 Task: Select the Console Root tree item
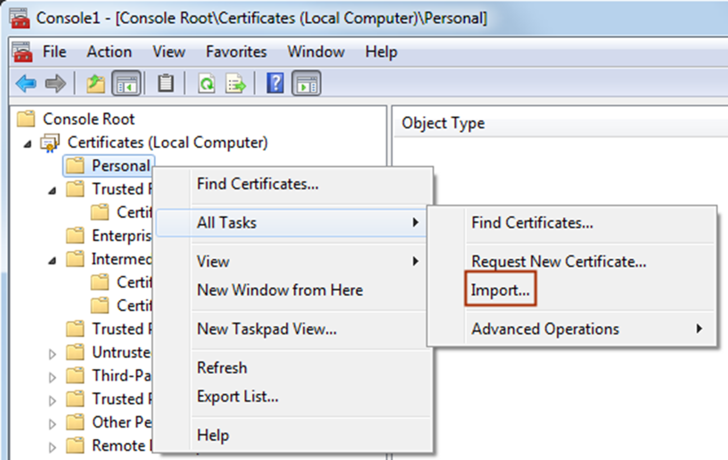(x=89, y=119)
